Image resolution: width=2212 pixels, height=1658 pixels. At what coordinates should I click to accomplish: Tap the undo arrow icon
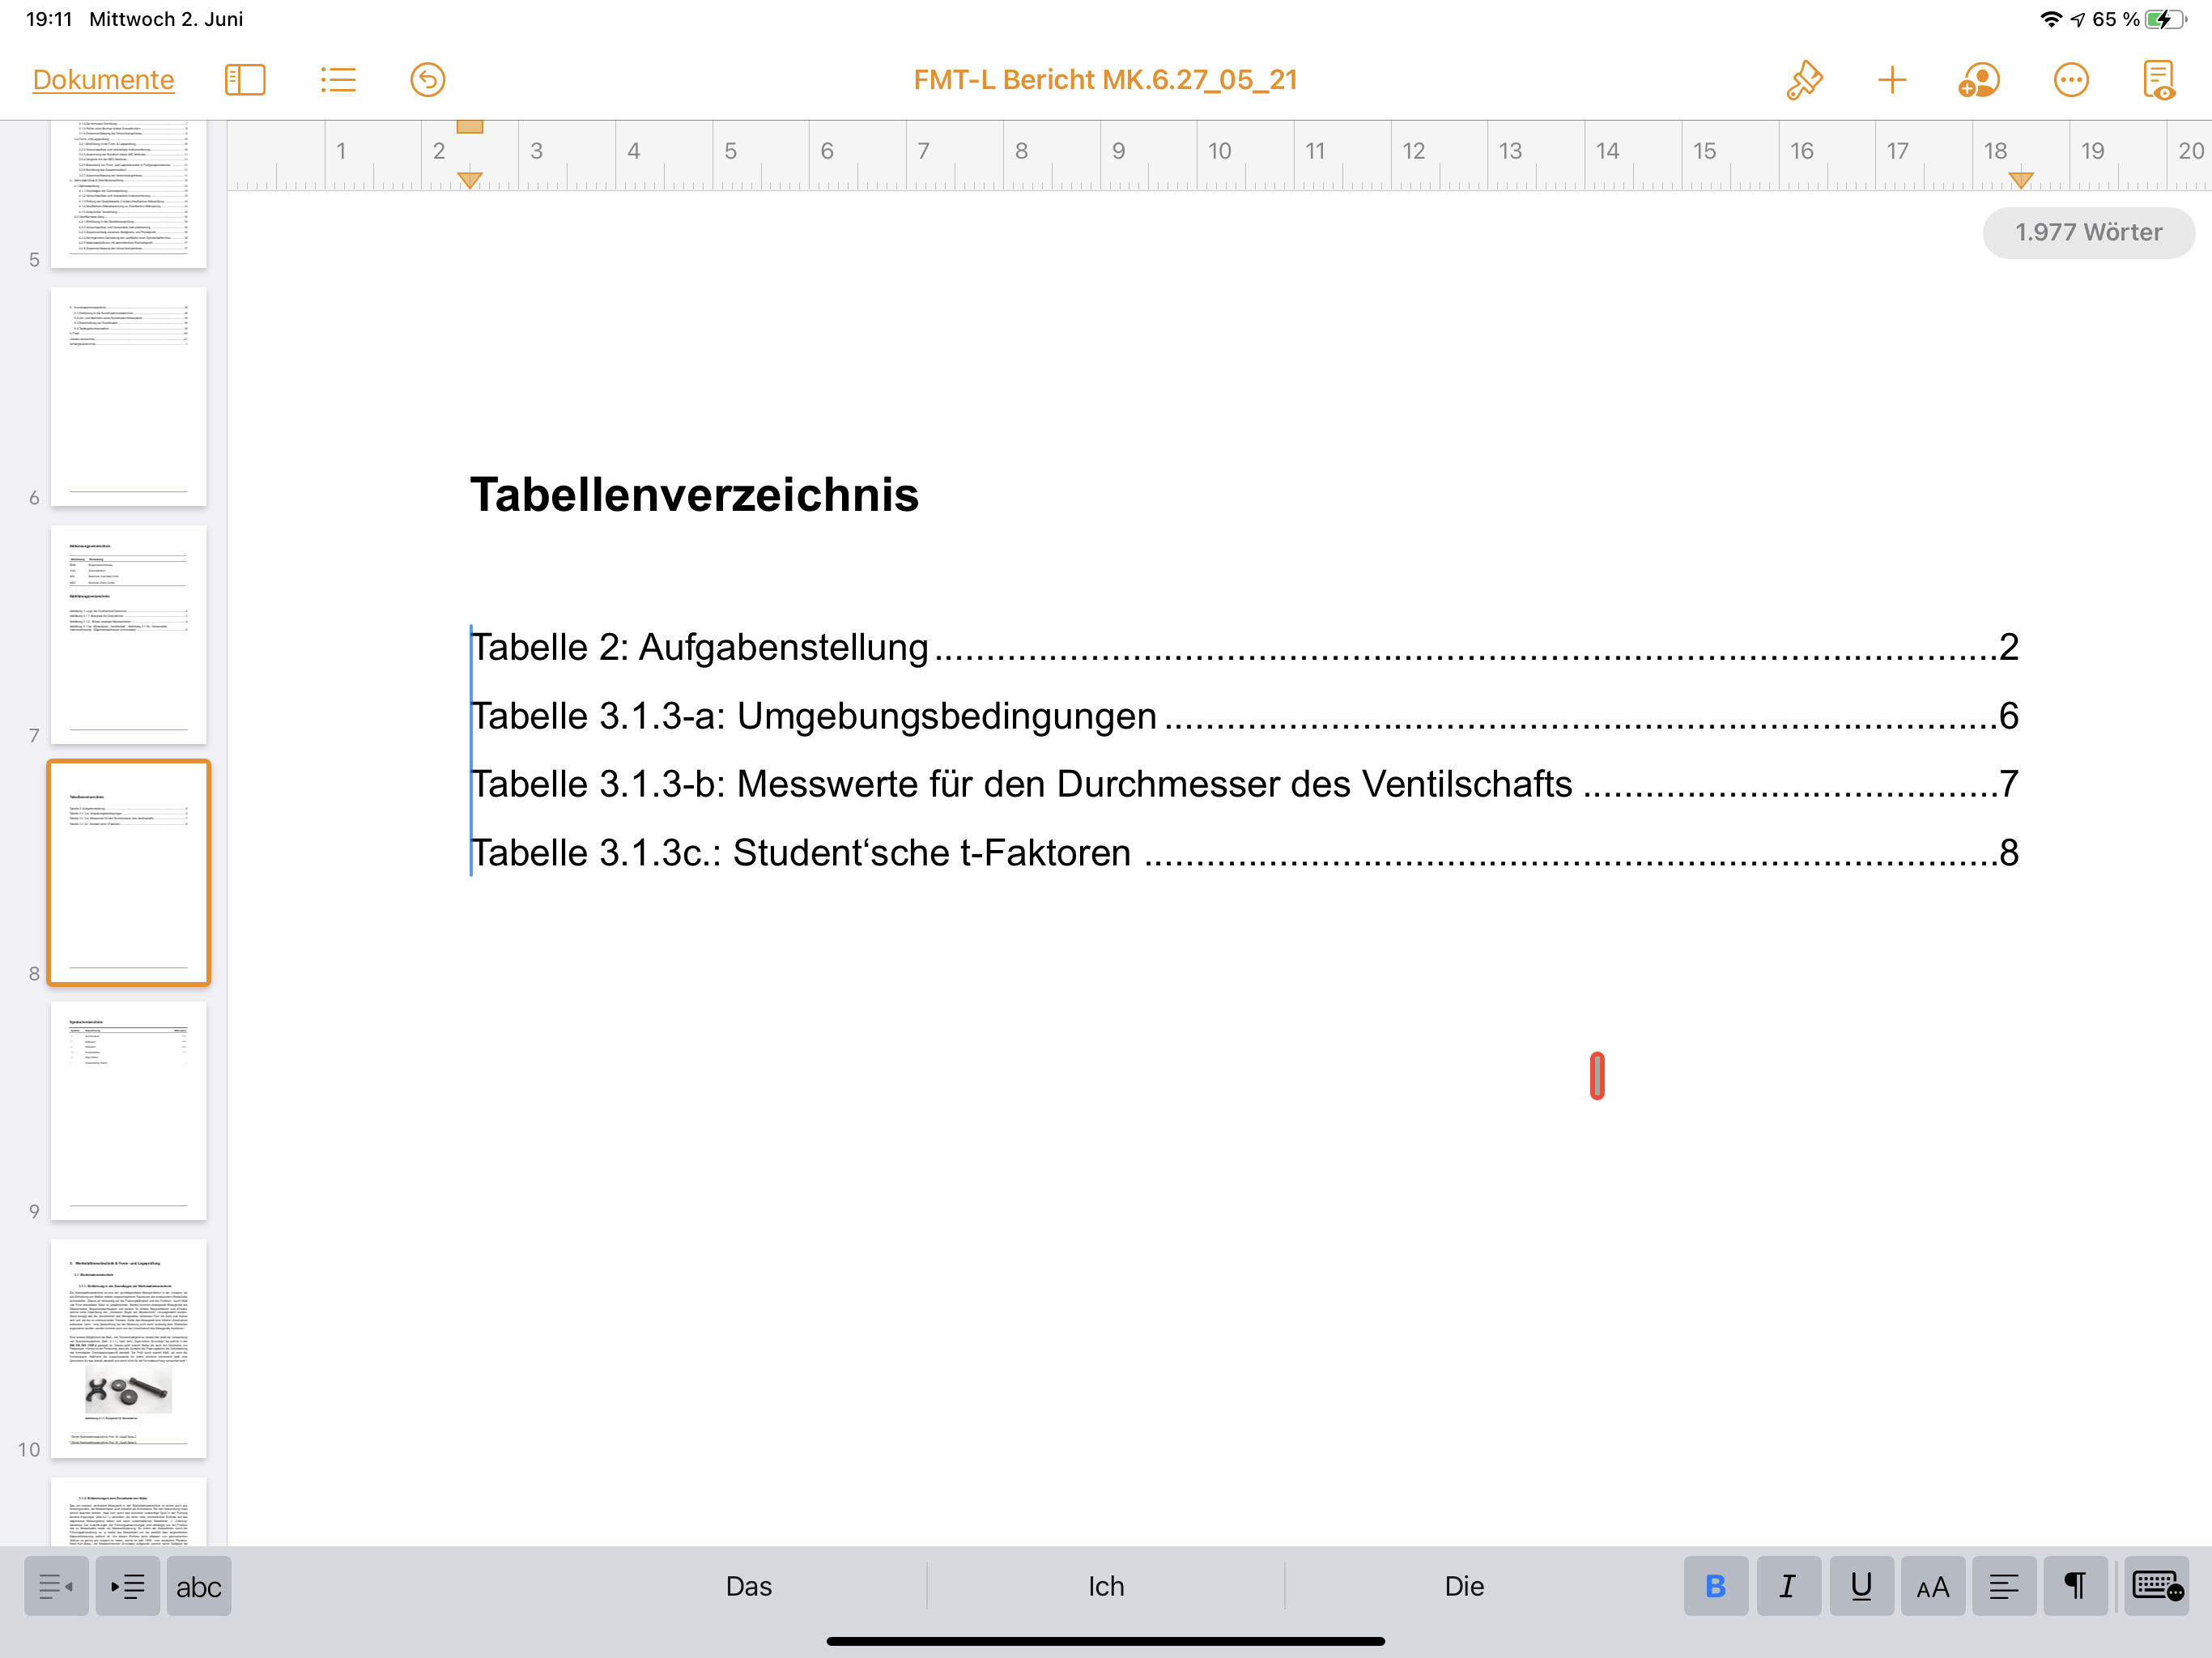pos(427,80)
